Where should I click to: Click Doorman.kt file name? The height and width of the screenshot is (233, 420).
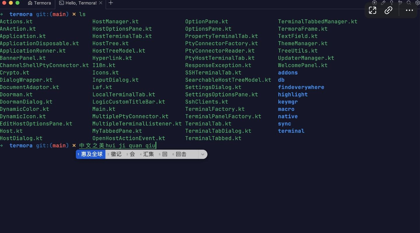click(x=16, y=94)
